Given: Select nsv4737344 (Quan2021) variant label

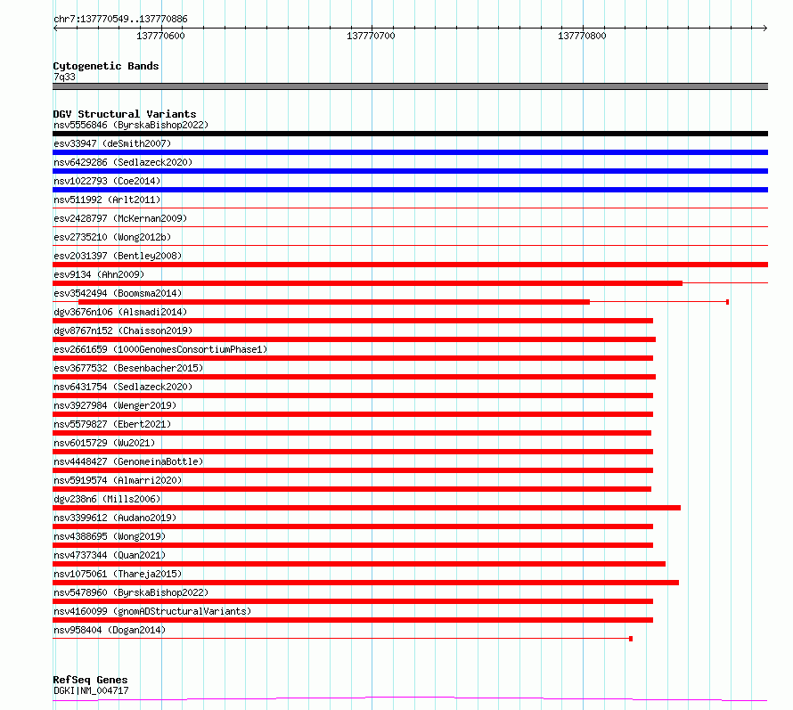Looking at the screenshot, I should (110, 555).
